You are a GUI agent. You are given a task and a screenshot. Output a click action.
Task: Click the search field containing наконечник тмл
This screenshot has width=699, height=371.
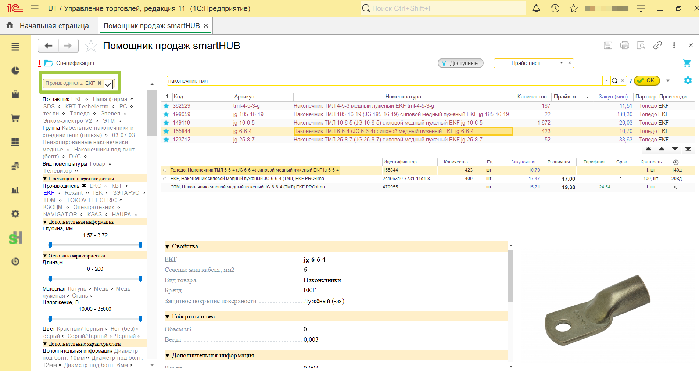click(384, 81)
